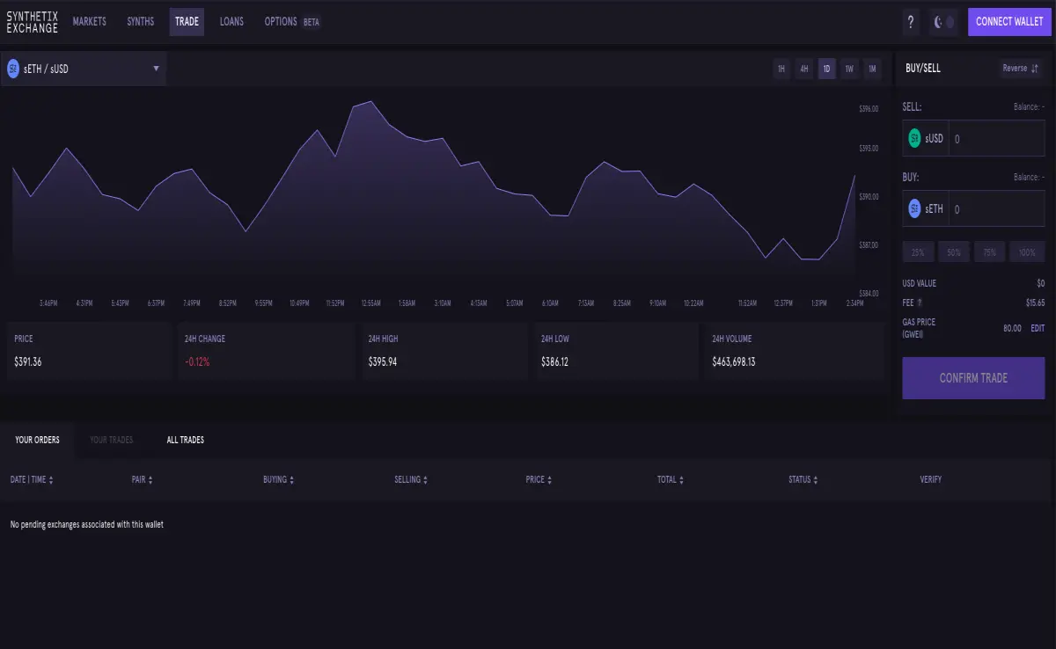This screenshot has width=1056, height=649.
Task: Sort orders by Buying column
Action: click(278, 479)
